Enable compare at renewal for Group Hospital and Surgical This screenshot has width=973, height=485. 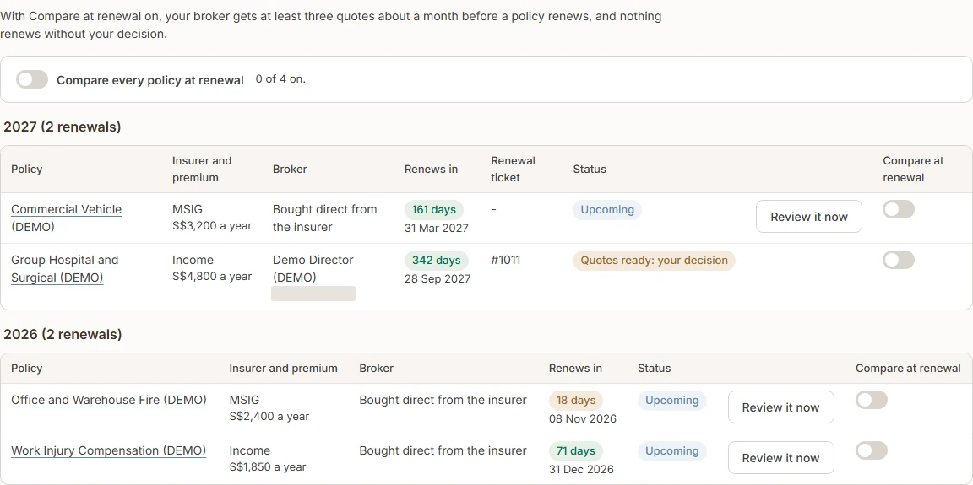click(x=899, y=260)
